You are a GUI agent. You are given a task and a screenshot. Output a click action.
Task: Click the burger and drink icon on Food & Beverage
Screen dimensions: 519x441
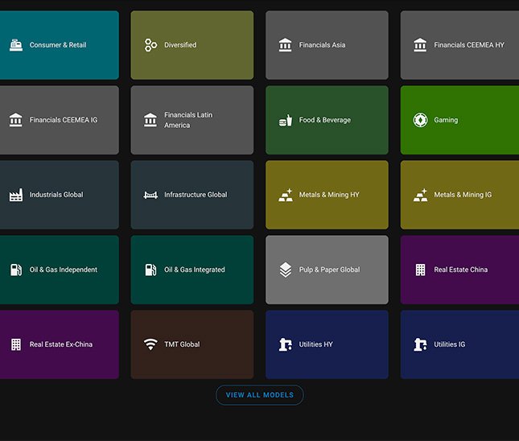[286, 120]
